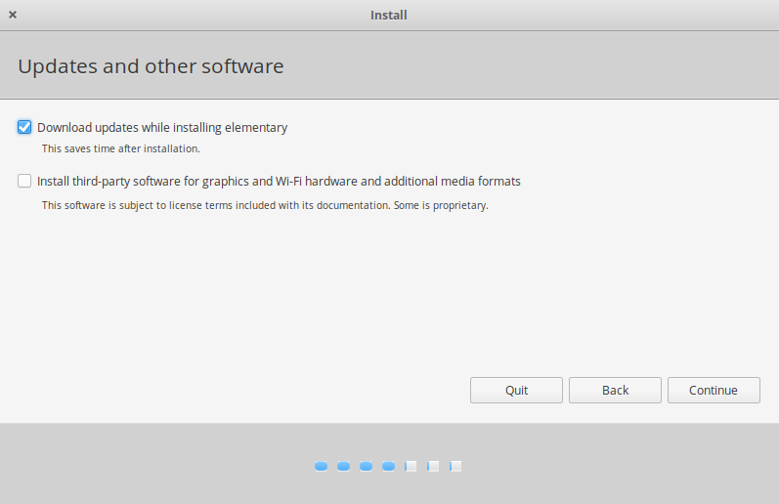Screen dimensions: 779x504
Task: Go back with the Back button
Action: click(615, 391)
